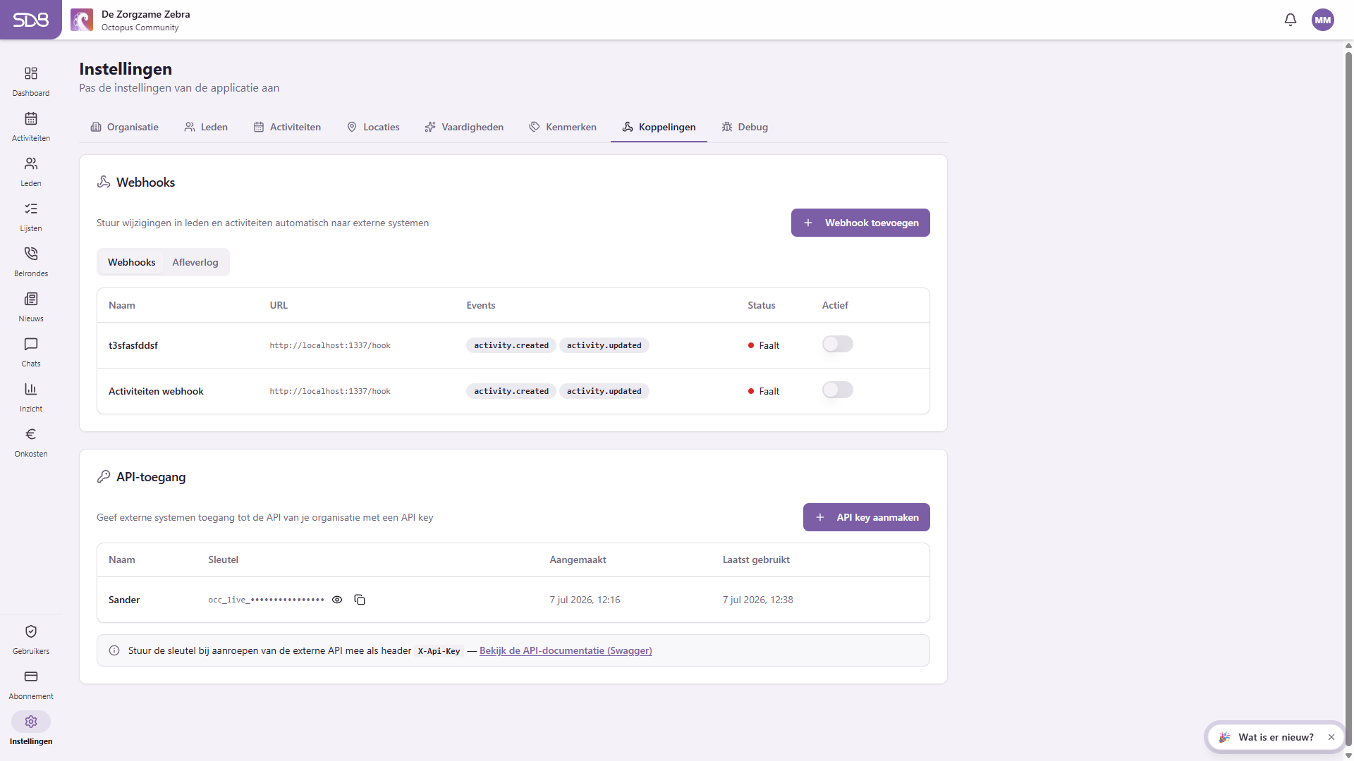Open Chats in the sidebar

[x=31, y=352]
